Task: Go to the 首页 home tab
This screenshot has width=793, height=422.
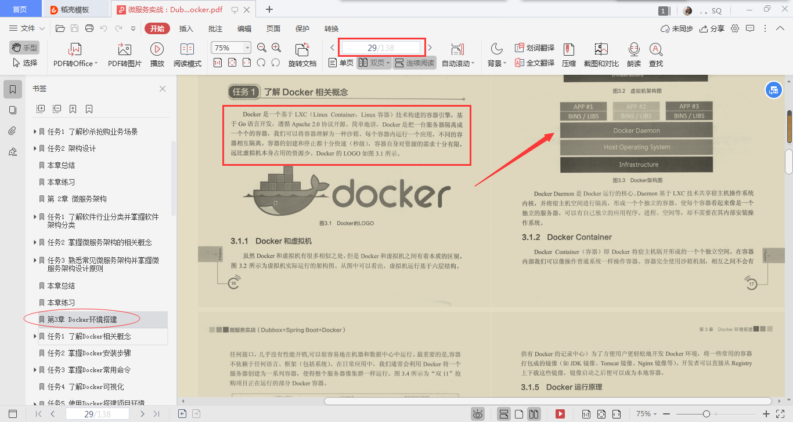Action: [x=20, y=9]
